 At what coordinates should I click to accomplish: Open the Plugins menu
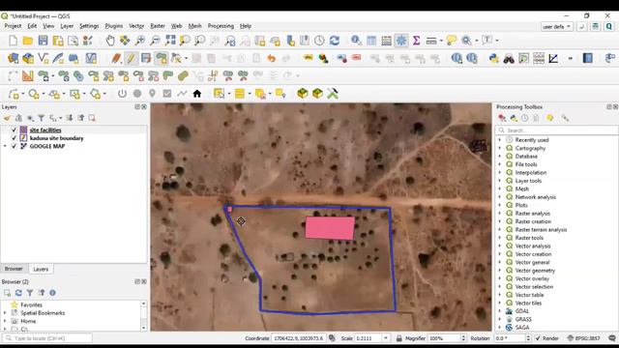click(x=114, y=26)
